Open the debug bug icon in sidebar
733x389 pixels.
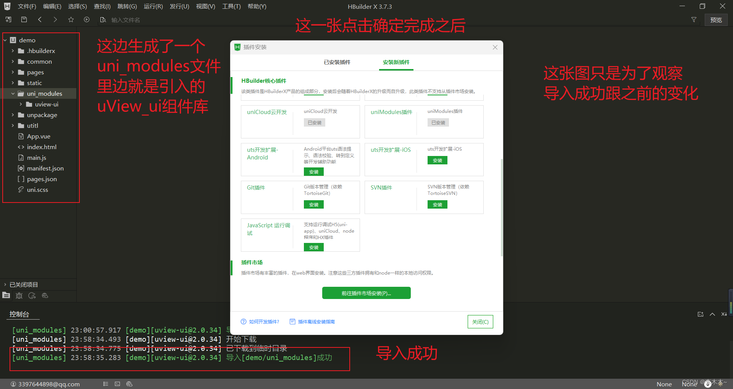point(19,296)
